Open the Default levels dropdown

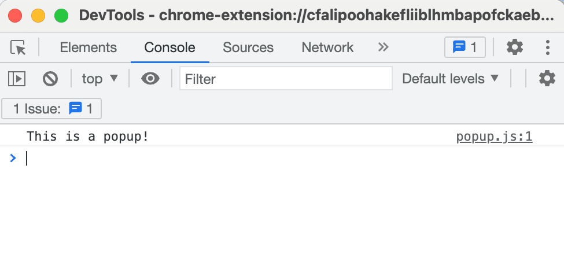(x=450, y=78)
